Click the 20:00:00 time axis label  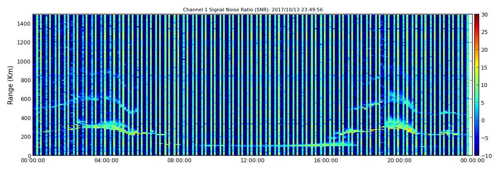click(398, 161)
